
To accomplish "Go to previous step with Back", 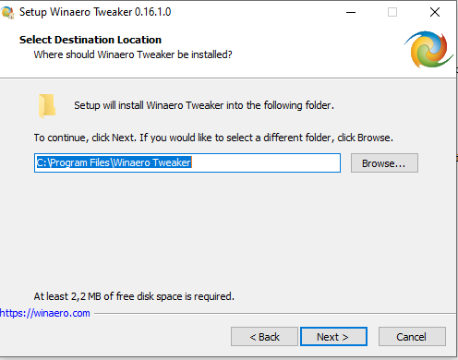I will (264, 337).
